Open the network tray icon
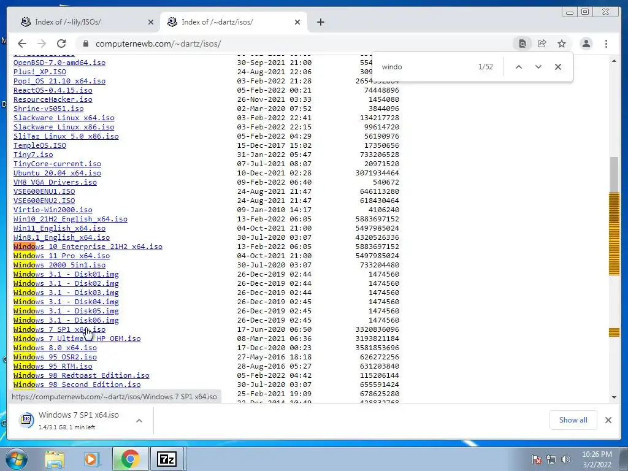Screen dimensions: 628x471 tap(551, 459)
